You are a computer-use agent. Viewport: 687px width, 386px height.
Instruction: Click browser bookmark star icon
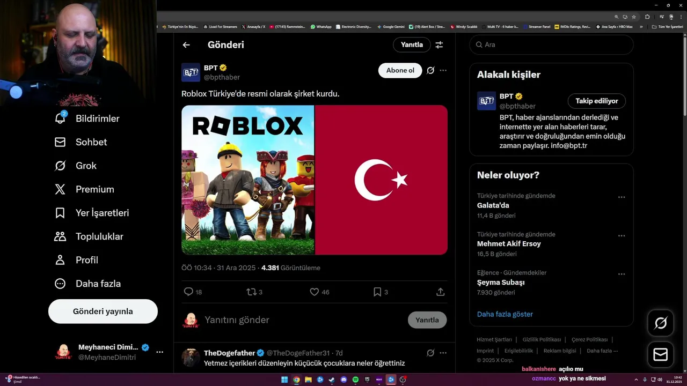point(634,17)
